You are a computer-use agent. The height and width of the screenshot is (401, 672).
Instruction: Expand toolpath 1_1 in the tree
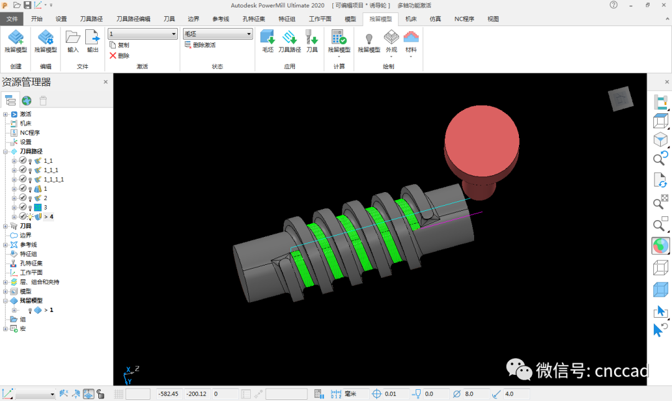(14, 161)
